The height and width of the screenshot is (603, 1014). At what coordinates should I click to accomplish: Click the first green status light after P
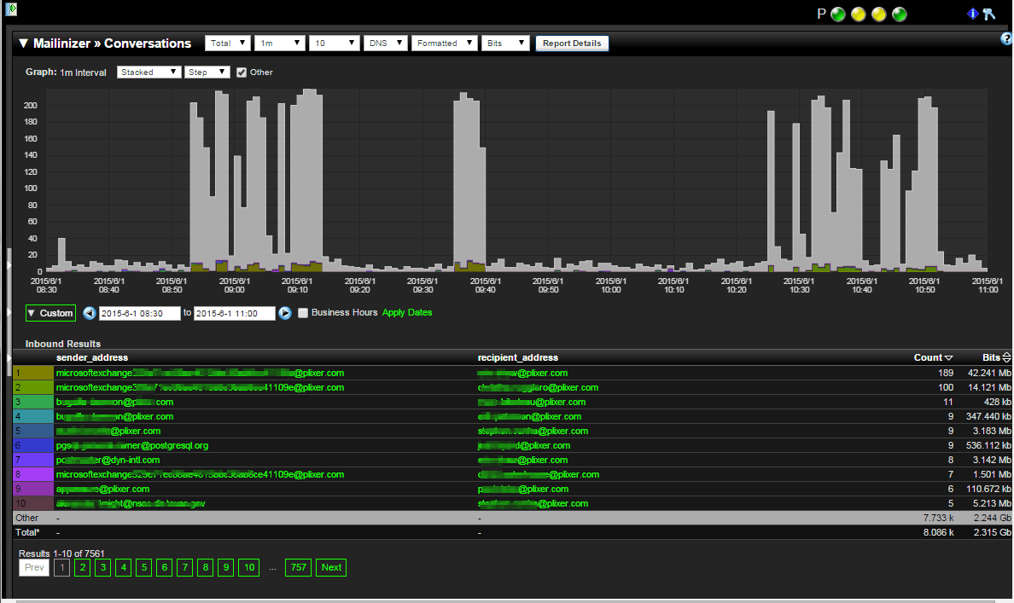838,14
